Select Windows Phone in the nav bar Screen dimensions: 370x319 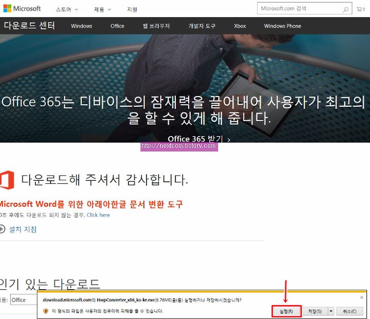(x=283, y=26)
